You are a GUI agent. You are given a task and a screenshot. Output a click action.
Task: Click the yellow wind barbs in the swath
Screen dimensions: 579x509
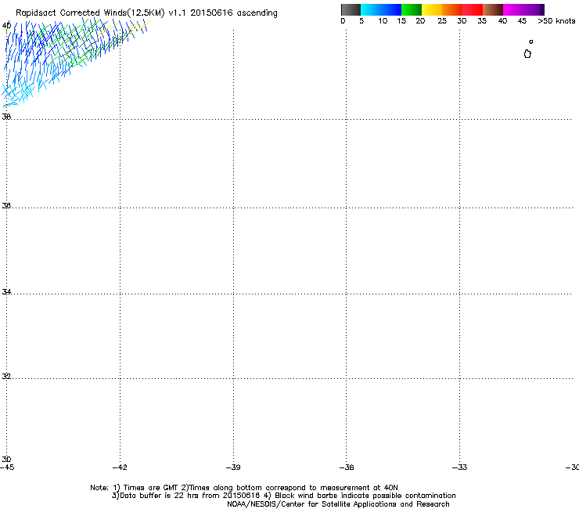(125, 28)
